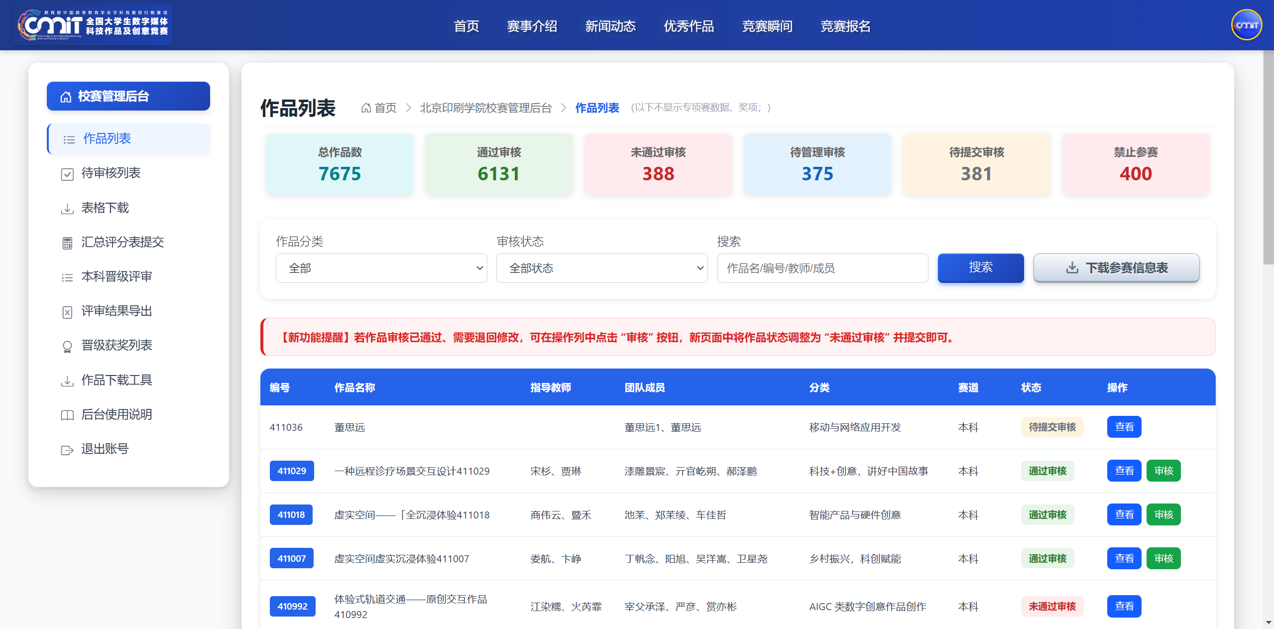This screenshot has width=1274, height=629.
Task: Click 北京印刷学院校赛管理后台 breadcrumb link
Action: [x=486, y=108]
